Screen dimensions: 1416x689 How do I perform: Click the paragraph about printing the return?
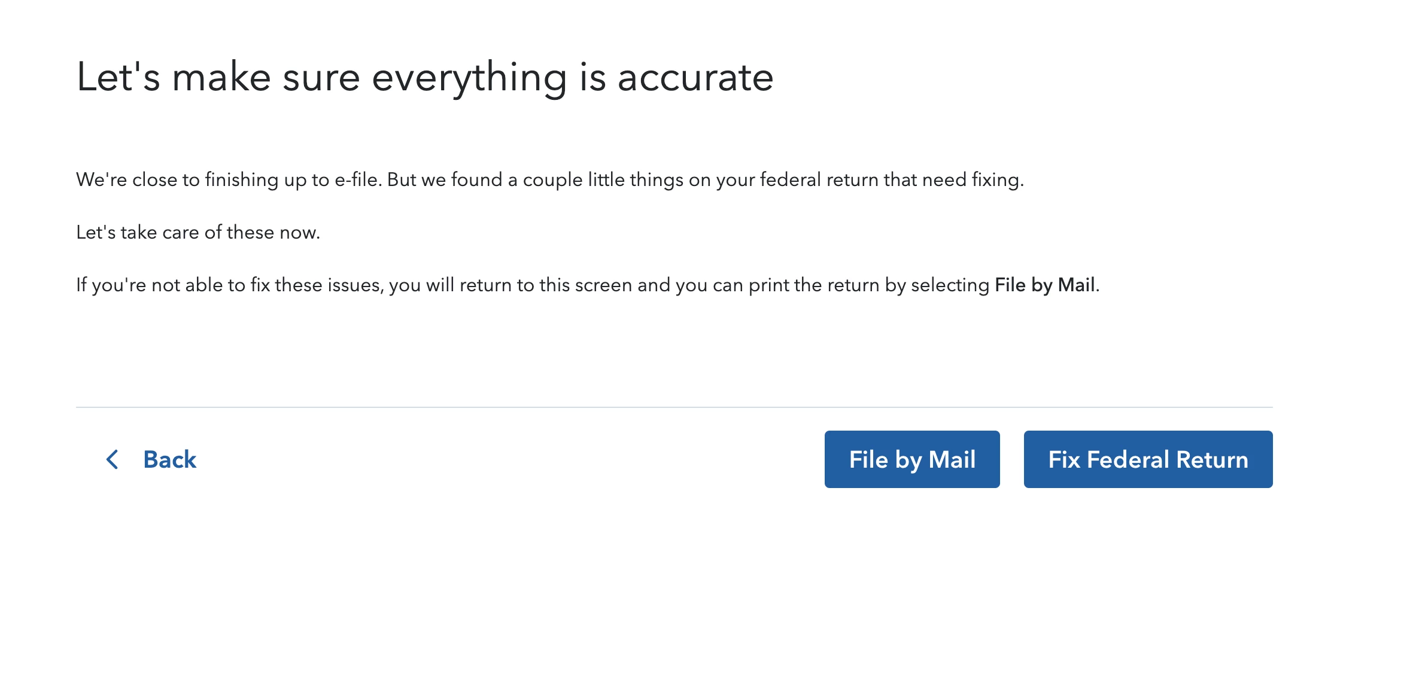[x=588, y=285]
